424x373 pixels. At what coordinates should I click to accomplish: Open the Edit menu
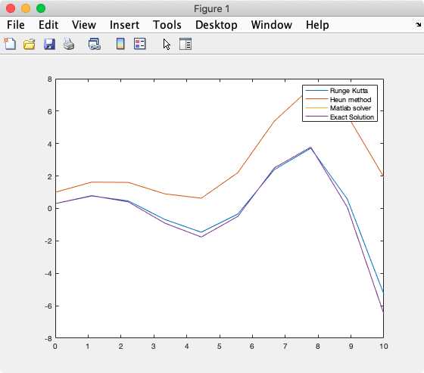pos(48,25)
